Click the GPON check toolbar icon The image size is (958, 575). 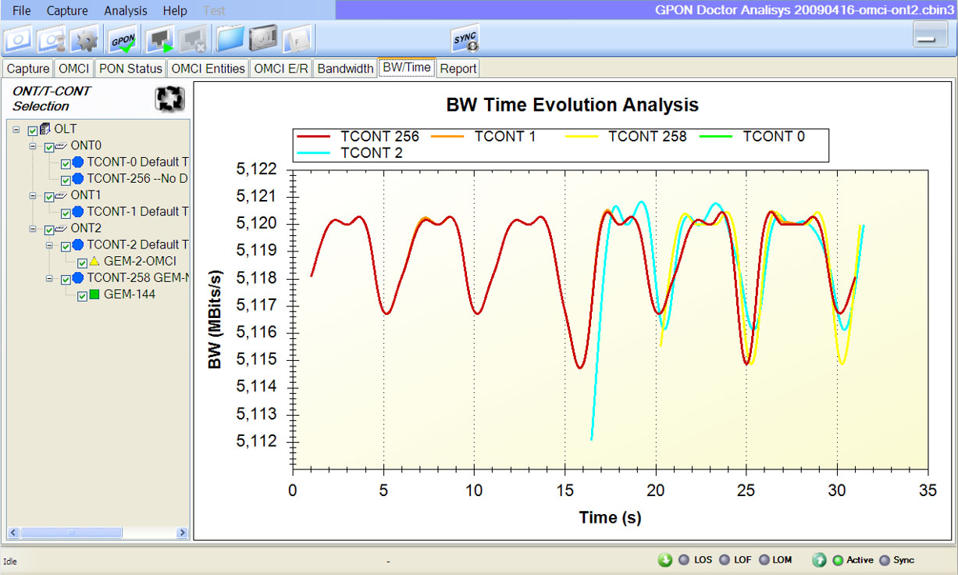click(x=124, y=38)
